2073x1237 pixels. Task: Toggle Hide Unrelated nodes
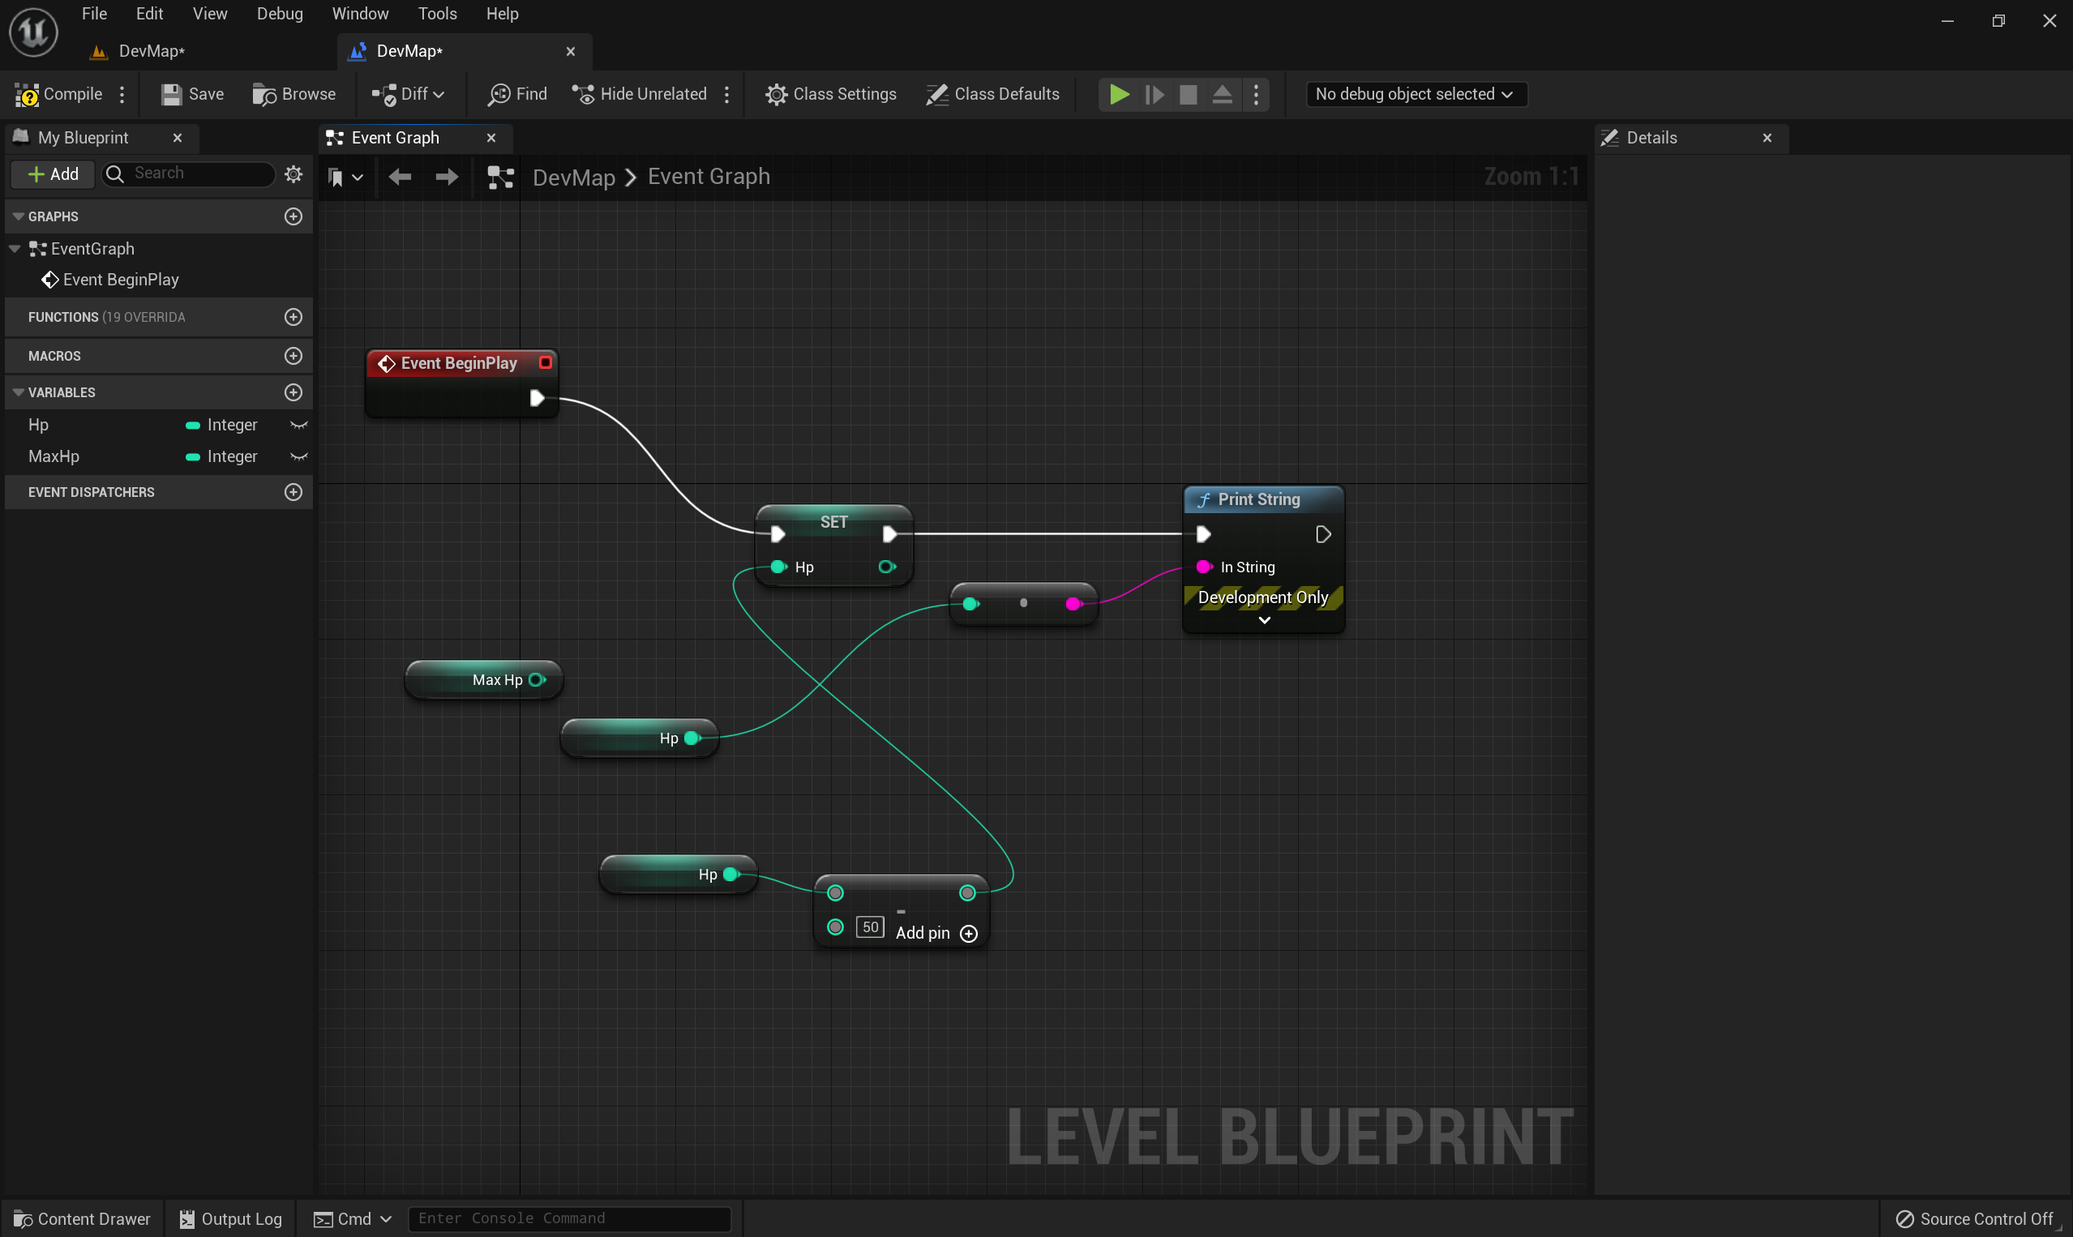(x=640, y=94)
